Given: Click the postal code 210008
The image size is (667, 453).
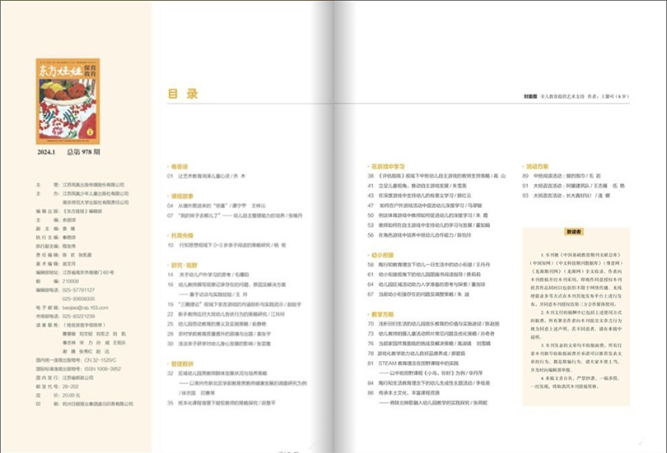Looking at the screenshot, I should [70, 281].
